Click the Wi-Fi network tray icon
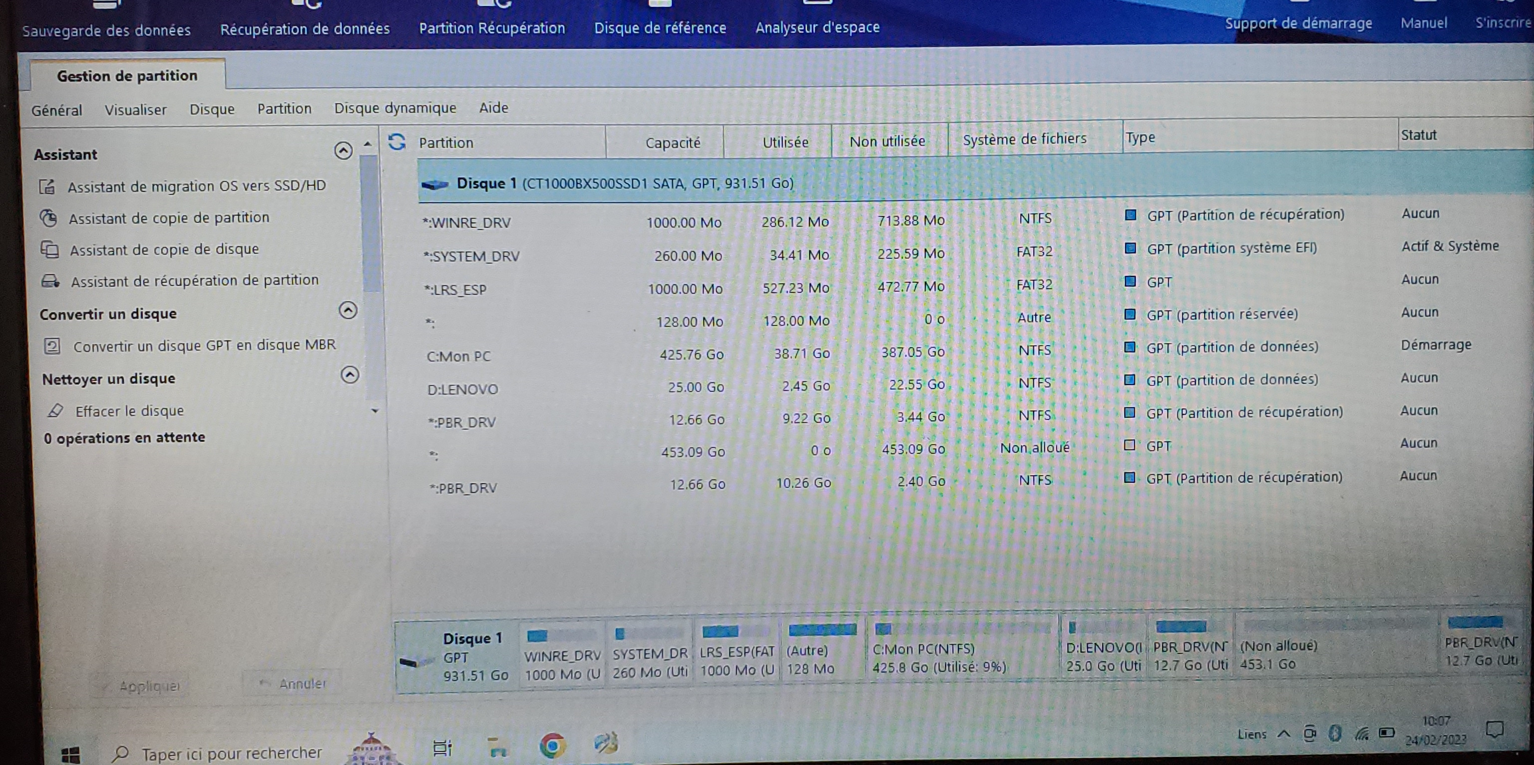The height and width of the screenshot is (765, 1534). [x=1361, y=734]
